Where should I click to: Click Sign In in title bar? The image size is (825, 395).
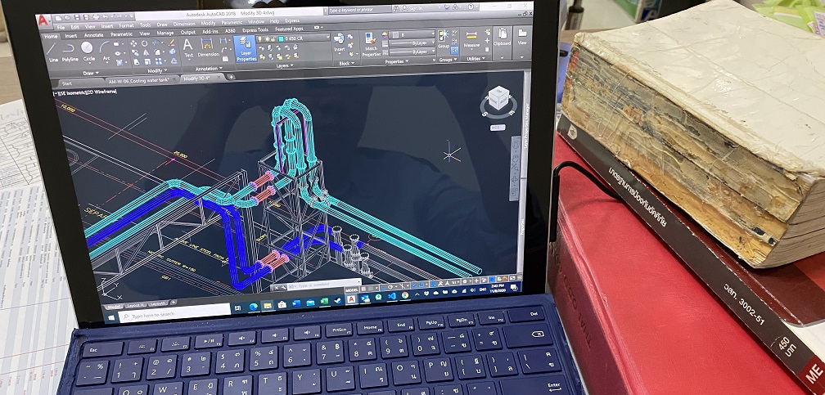pyautogui.click(x=416, y=8)
